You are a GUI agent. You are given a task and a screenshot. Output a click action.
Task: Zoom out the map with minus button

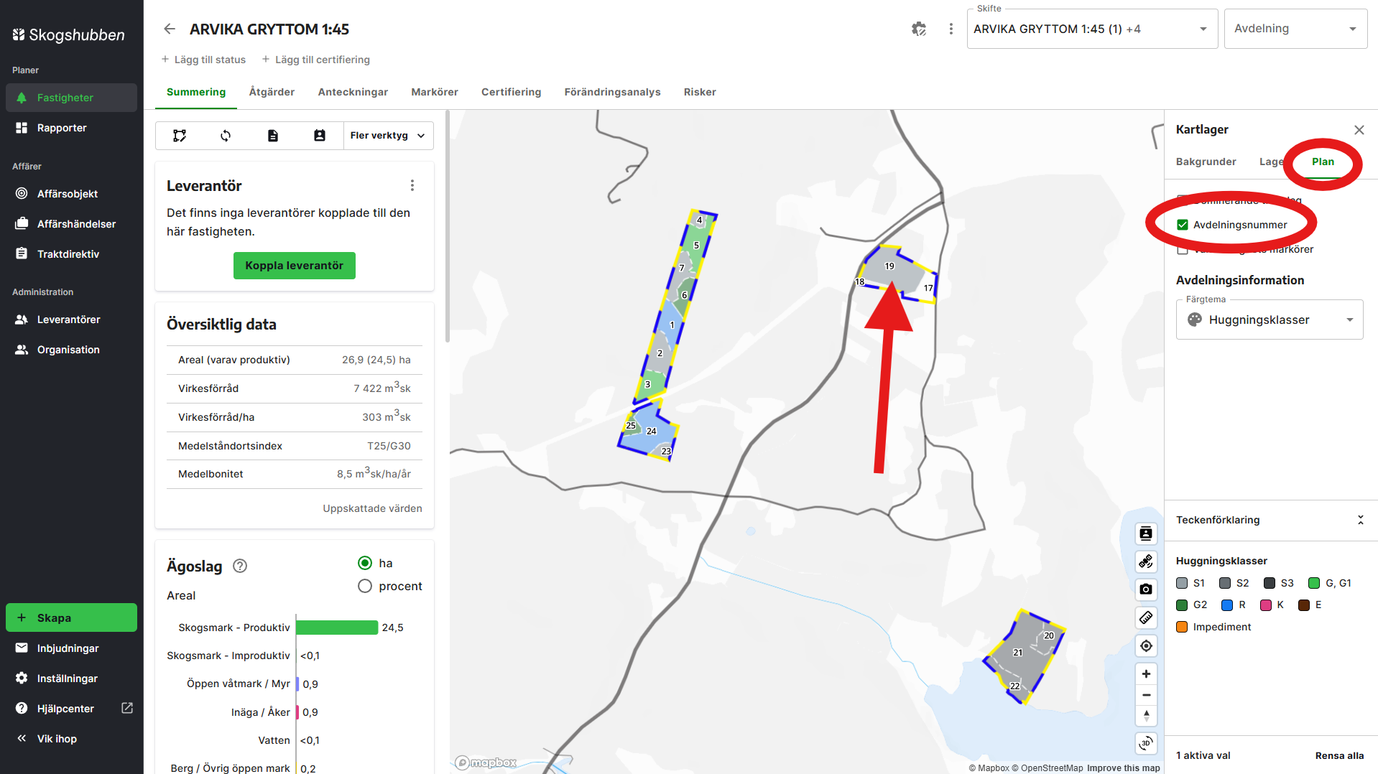point(1146,695)
